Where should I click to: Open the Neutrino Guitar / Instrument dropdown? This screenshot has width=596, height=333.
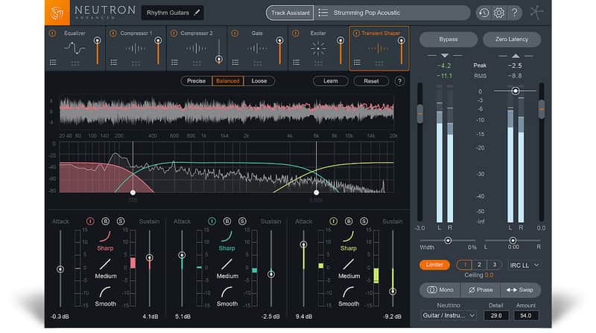(448, 316)
